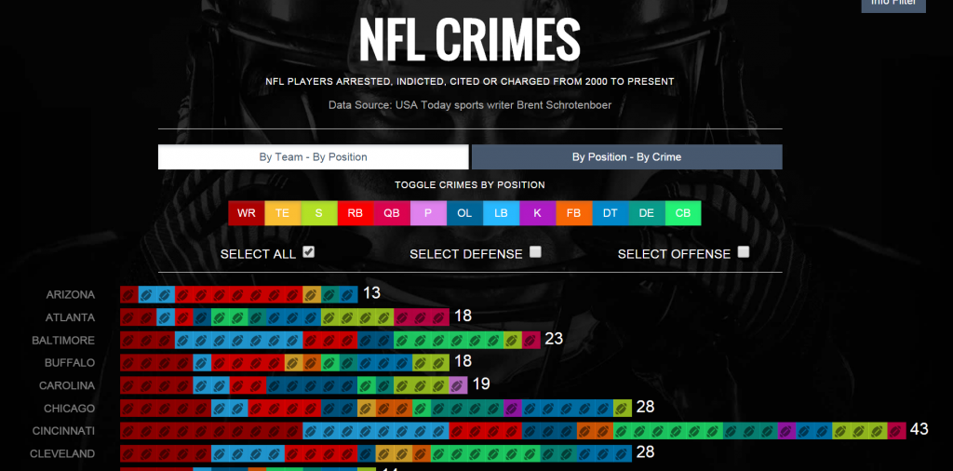Viewport: 953px width, 471px height.
Task: Click the lavender P football in Carolina row
Action: pos(458,385)
